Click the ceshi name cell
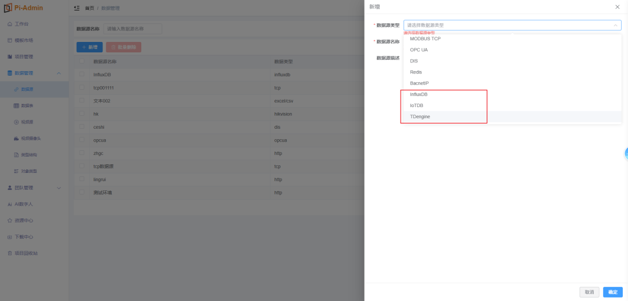 pyautogui.click(x=99, y=127)
